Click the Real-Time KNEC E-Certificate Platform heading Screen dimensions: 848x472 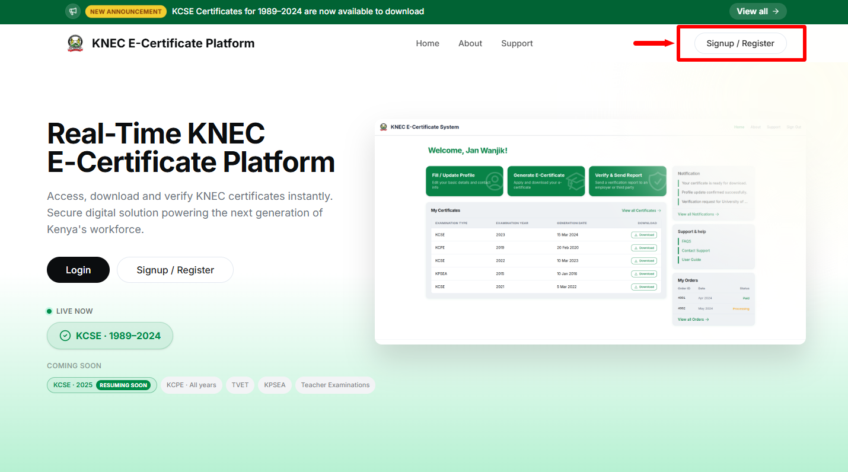tap(191, 148)
